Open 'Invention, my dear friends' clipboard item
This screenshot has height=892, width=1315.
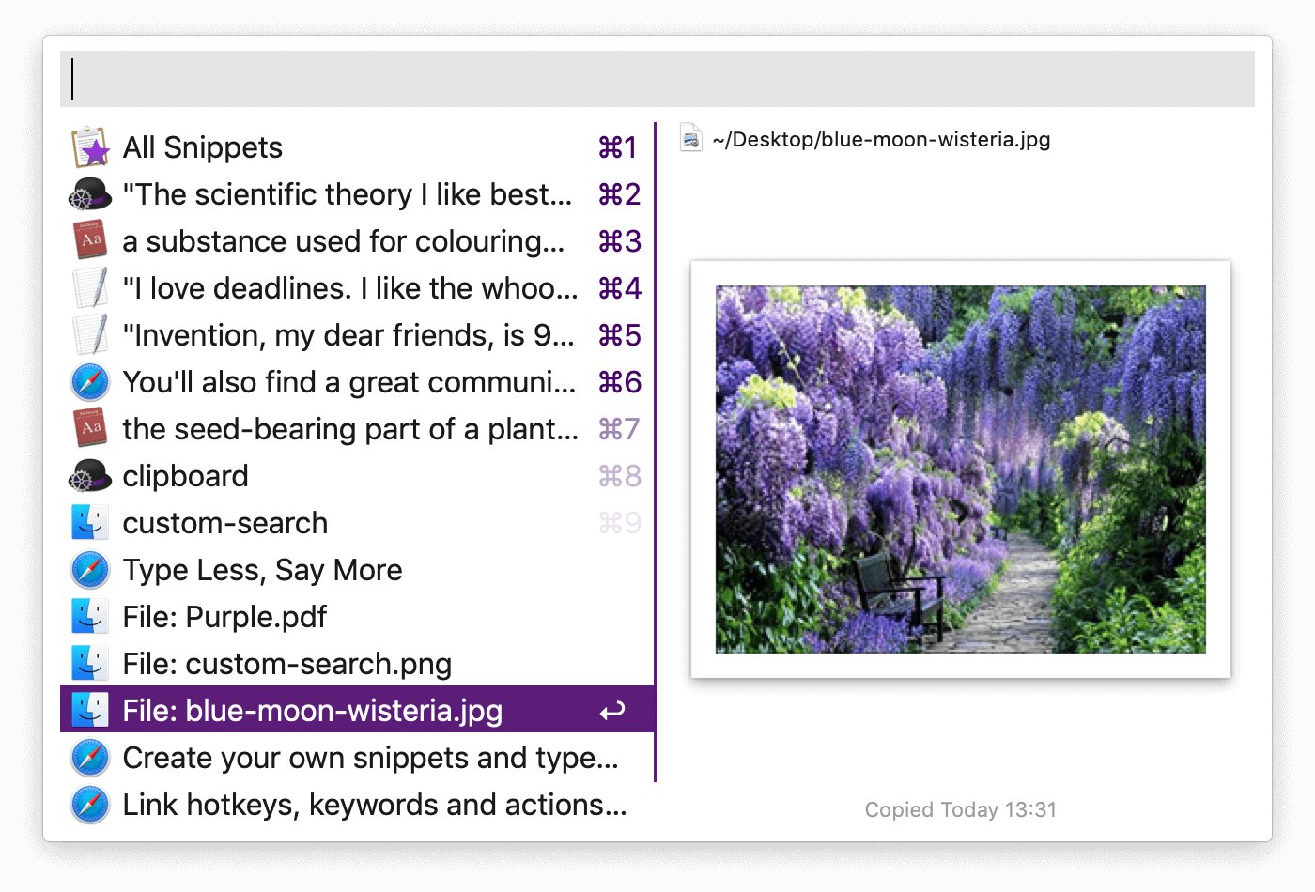(348, 335)
